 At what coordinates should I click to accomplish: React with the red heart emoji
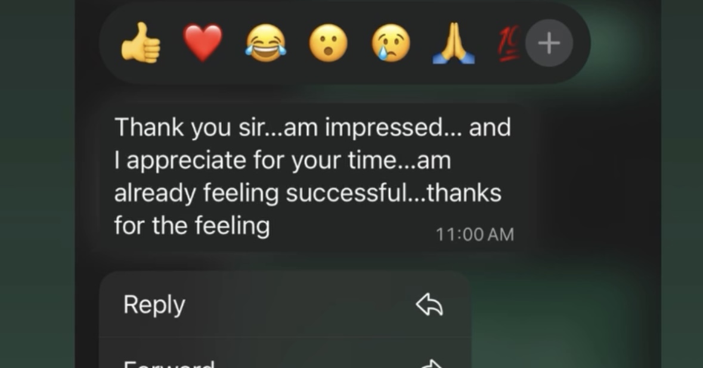[x=203, y=43]
